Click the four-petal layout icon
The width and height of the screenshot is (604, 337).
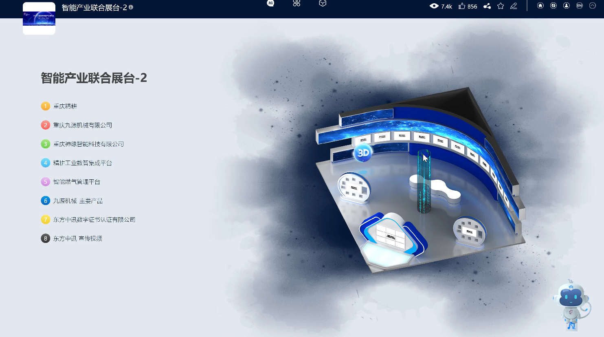tap(297, 3)
